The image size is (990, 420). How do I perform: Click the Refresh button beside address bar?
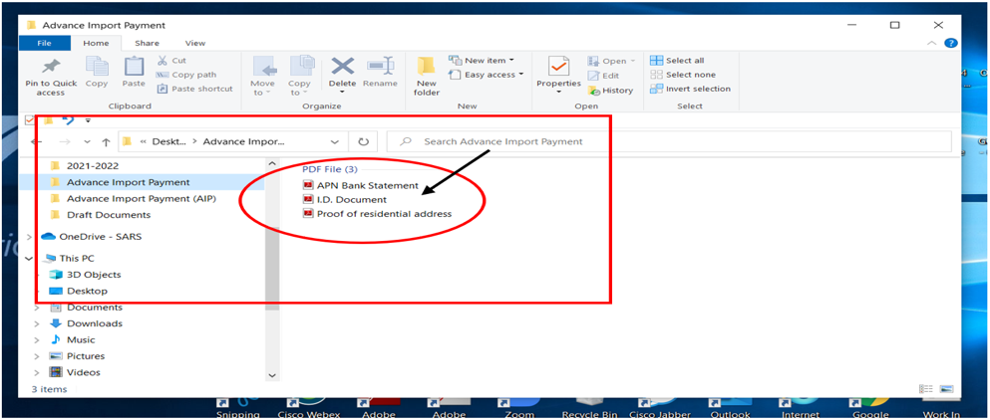pos(364,142)
